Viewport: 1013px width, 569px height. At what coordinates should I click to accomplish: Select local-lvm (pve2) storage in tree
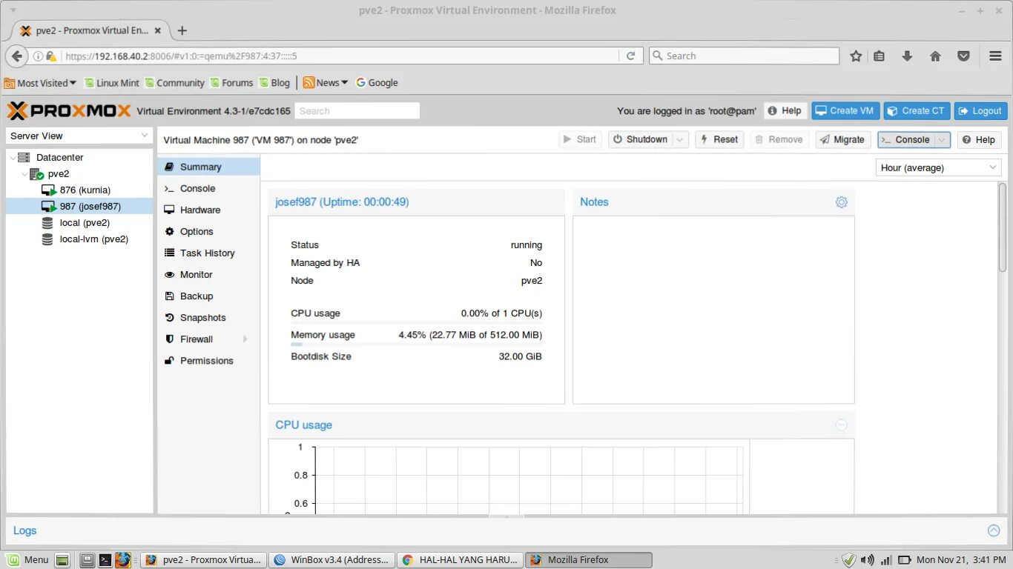coord(79,239)
